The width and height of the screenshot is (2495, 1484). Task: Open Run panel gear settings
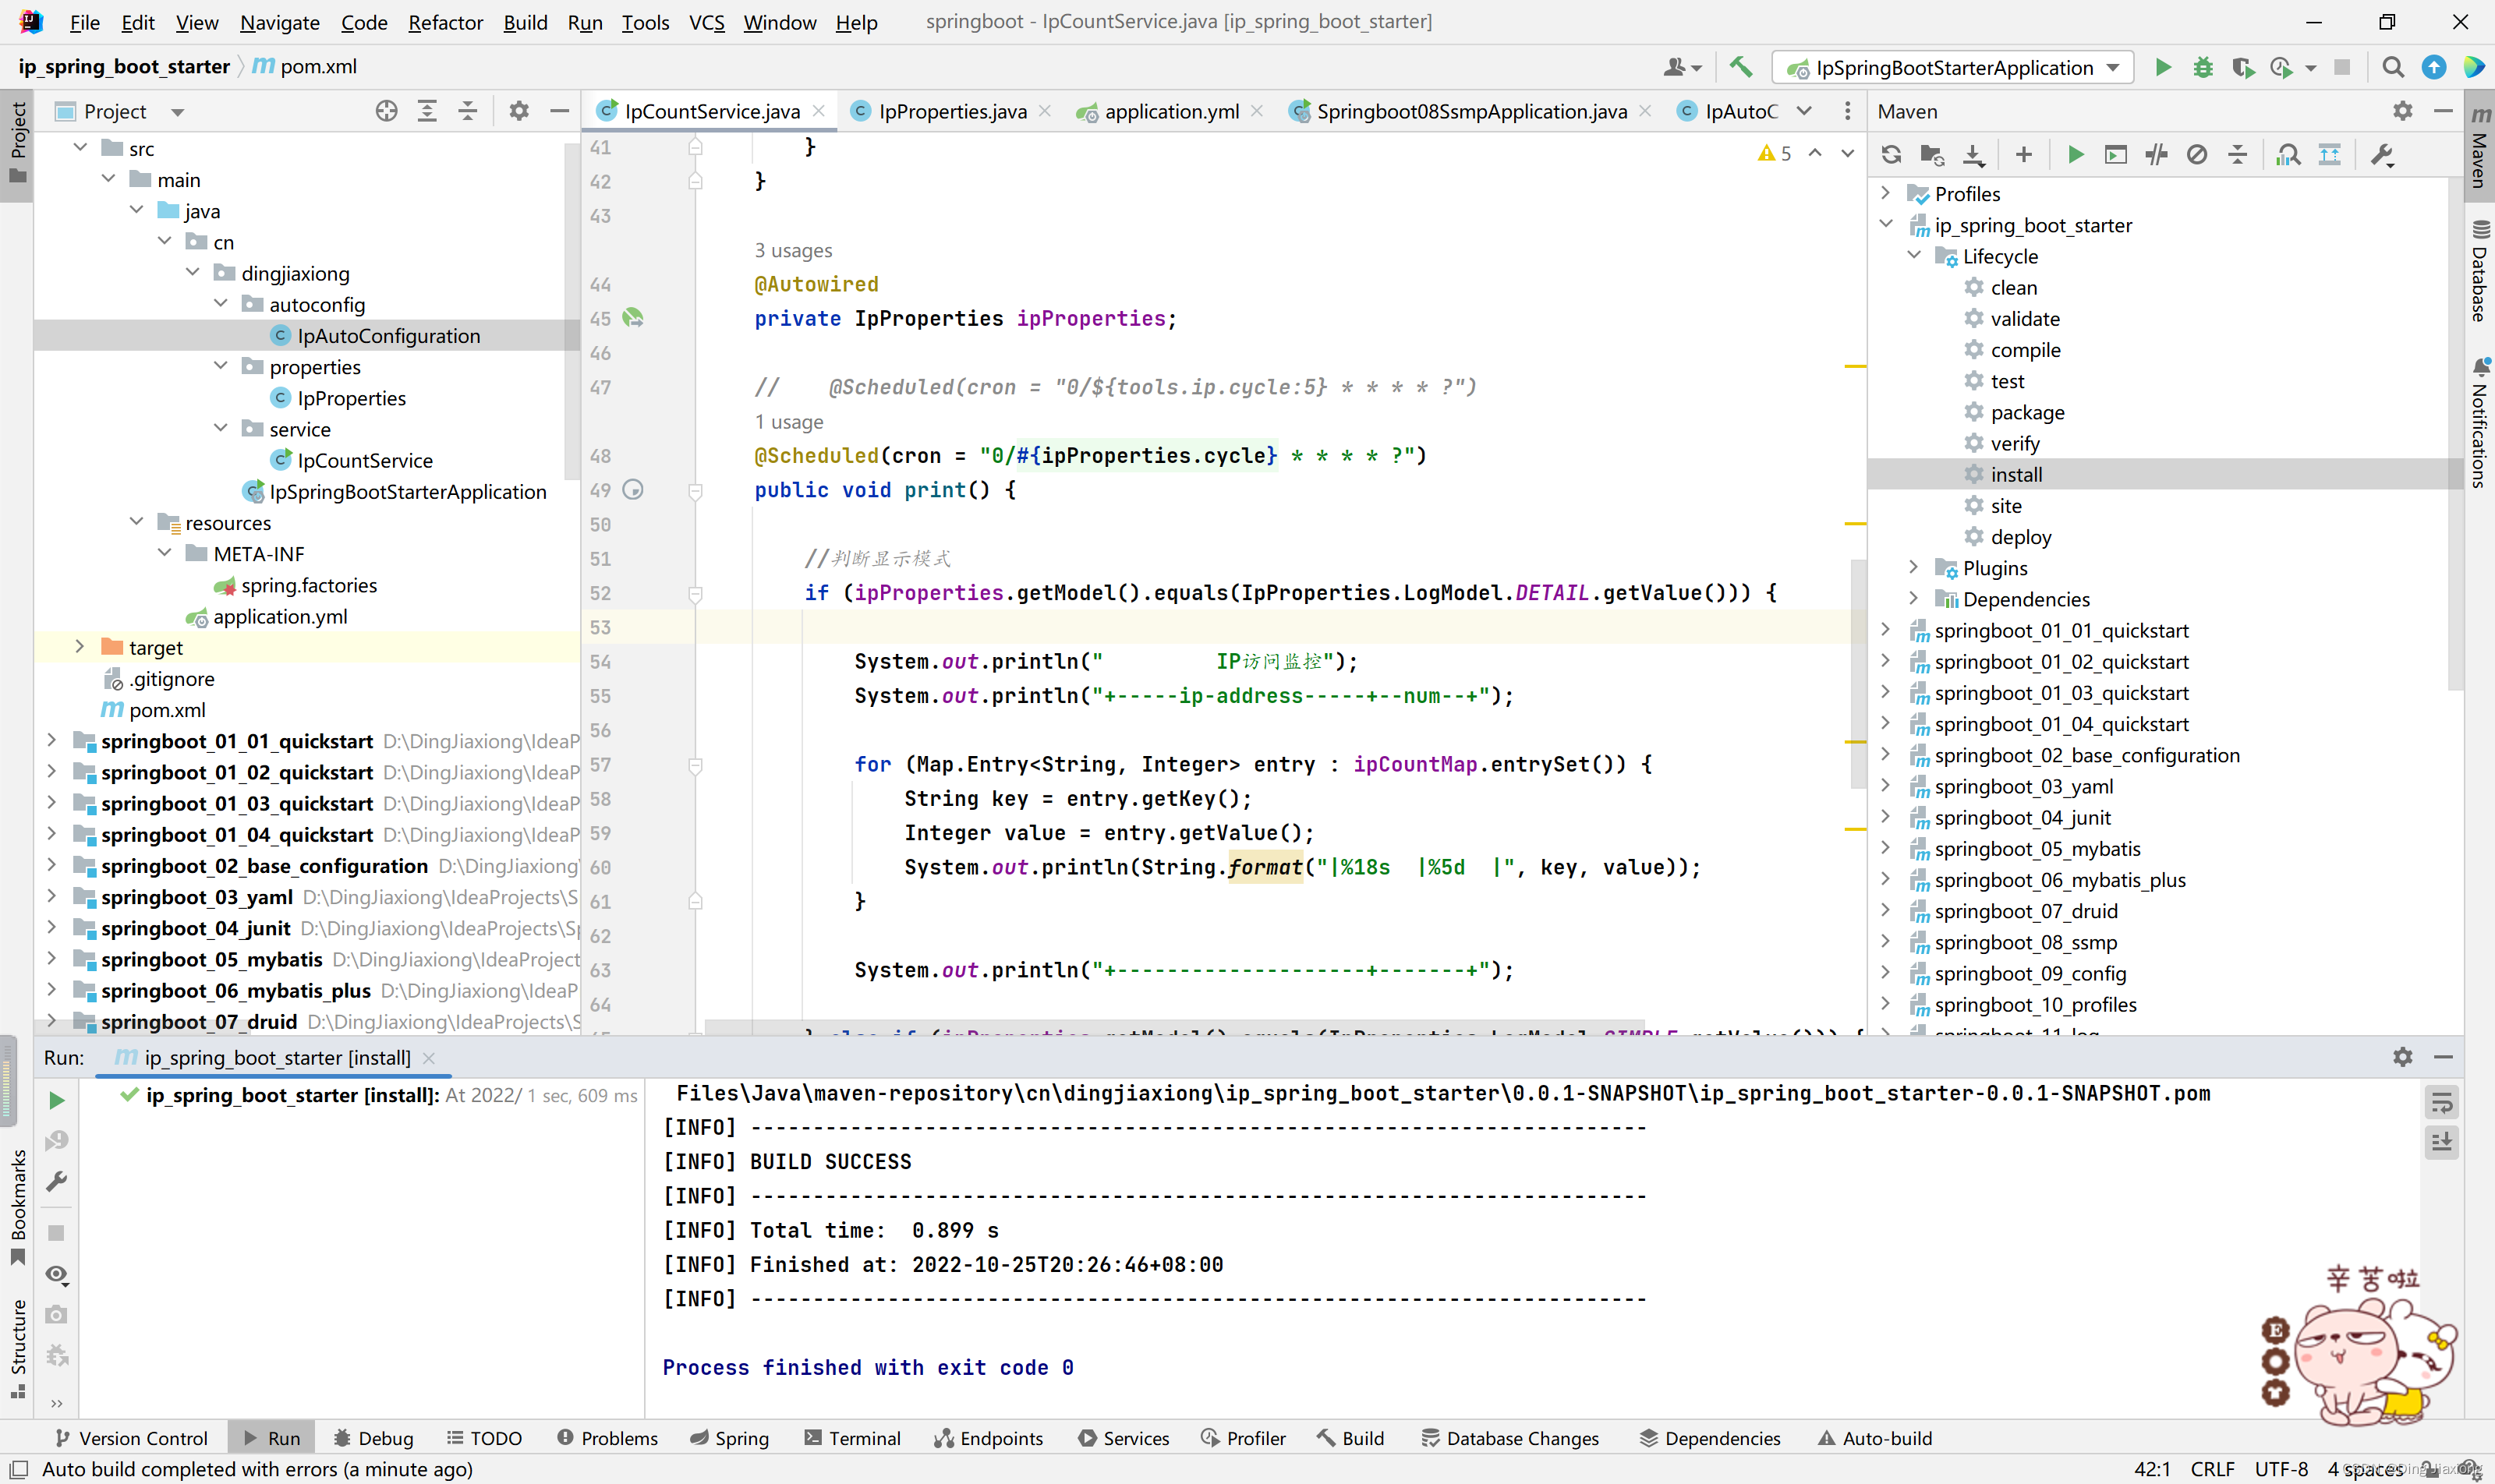click(2403, 1057)
